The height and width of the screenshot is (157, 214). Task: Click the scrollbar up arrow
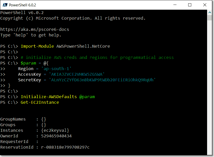tap(210, 12)
